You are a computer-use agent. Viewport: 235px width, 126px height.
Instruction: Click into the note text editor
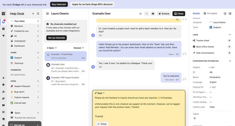pos(139,107)
